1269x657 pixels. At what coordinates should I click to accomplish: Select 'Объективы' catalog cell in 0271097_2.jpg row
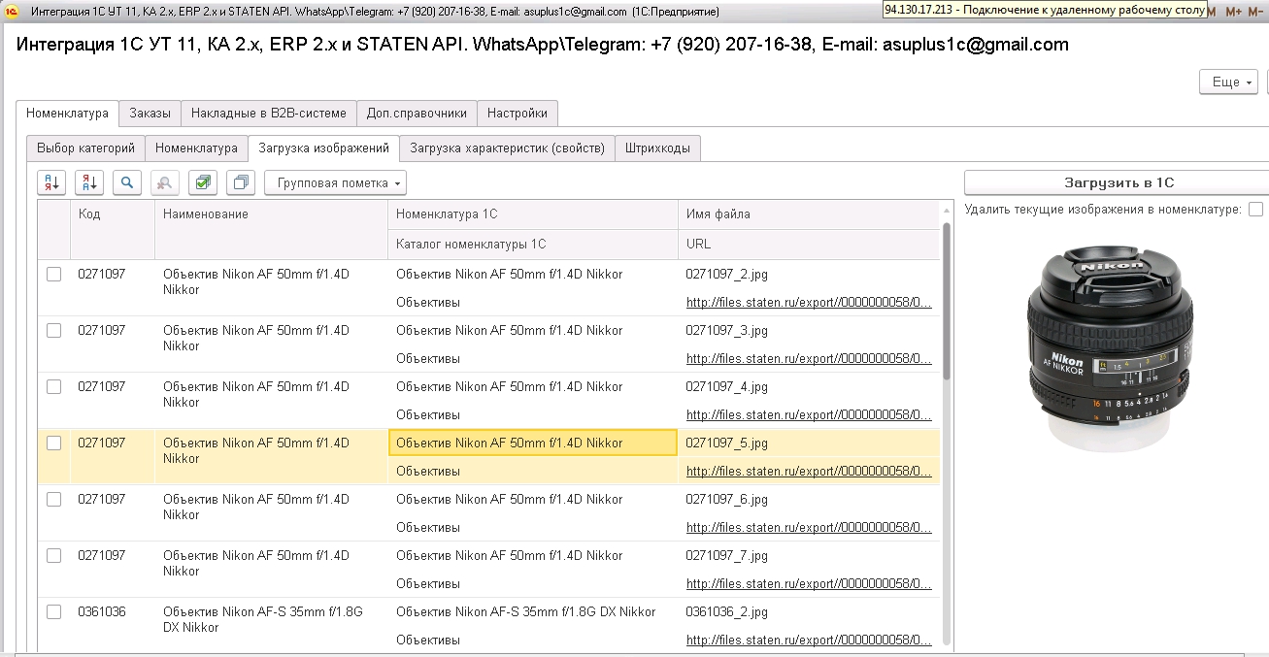pos(532,303)
